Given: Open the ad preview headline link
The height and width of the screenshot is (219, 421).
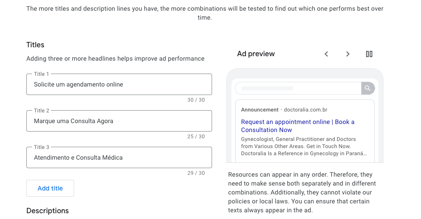Looking at the screenshot, I should pos(297,126).
